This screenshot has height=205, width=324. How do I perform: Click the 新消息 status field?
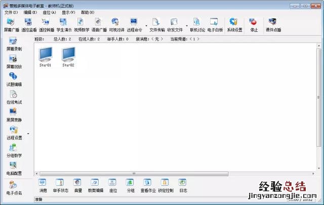(149, 39)
